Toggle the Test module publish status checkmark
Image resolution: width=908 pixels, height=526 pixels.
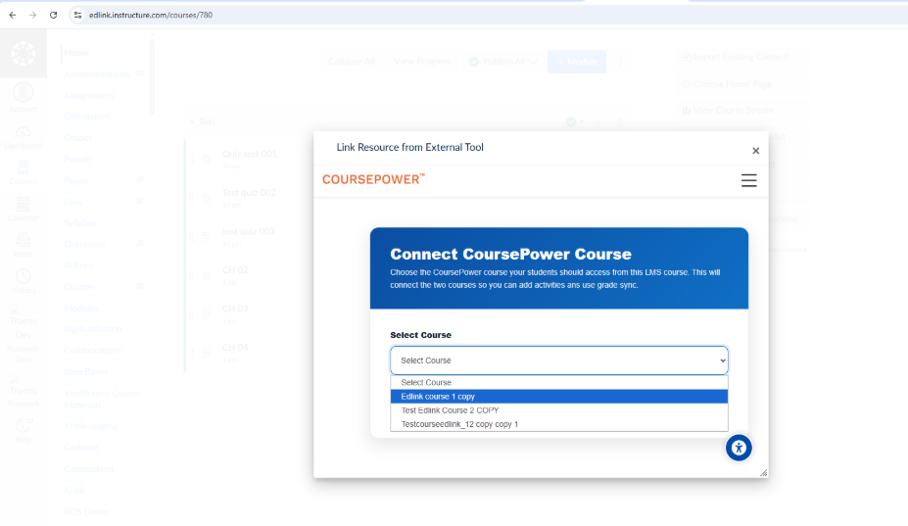pyautogui.click(x=572, y=121)
